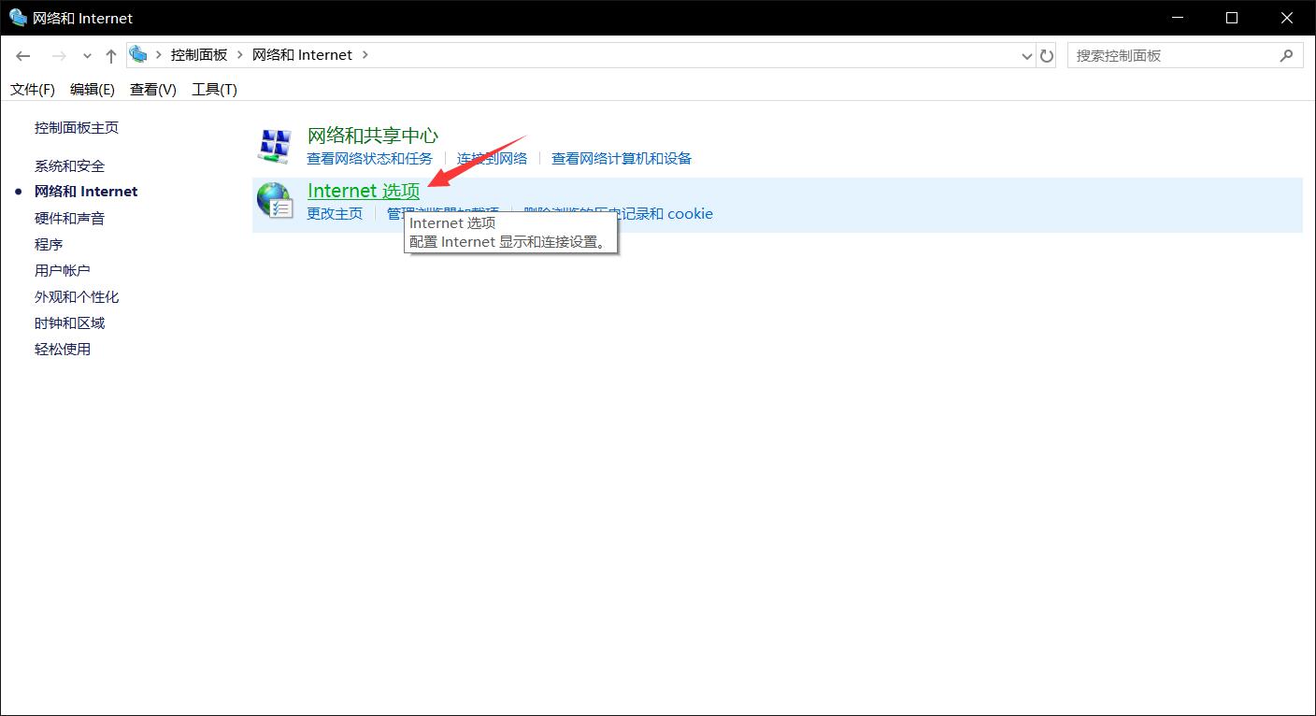
Task: Select 网络和 Internet in the sidebar
Action: pos(86,191)
